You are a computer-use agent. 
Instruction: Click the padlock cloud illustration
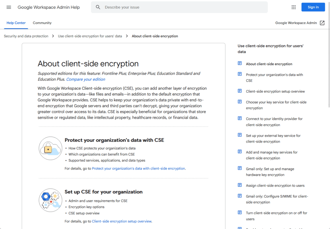tap(50, 148)
